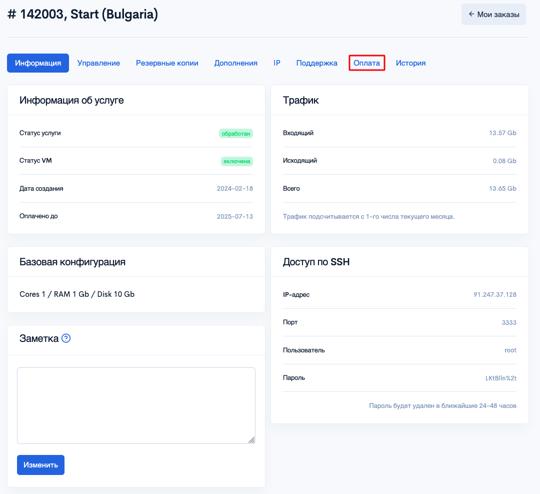Click the page title # 142003, Start (Bulgaria)
Image resolution: width=540 pixels, height=494 pixels.
tap(82, 14)
